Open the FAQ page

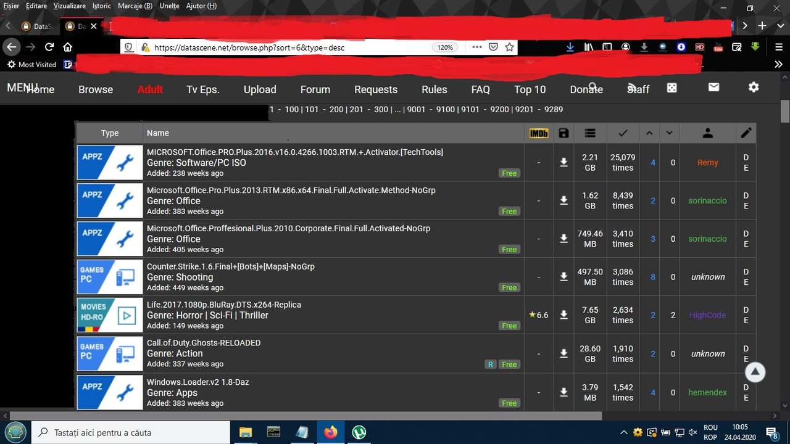click(x=481, y=89)
